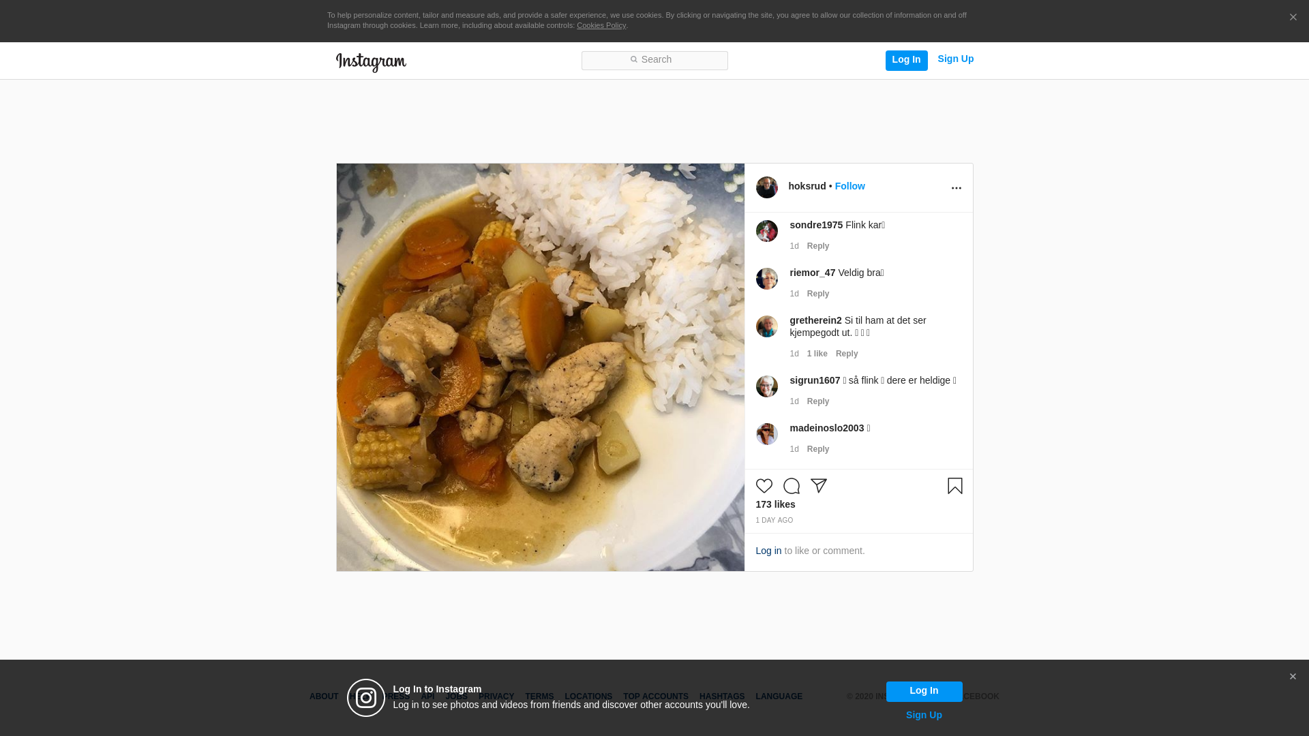Click the Log in link below the post
The height and width of the screenshot is (736, 1309).
click(x=768, y=551)
